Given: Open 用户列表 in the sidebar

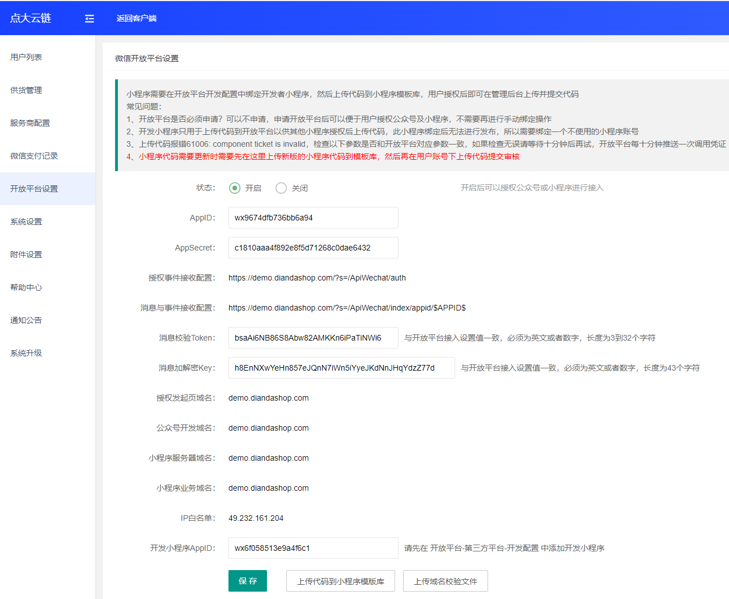Looking at the screenshot, I should click(x=48, y=57).
